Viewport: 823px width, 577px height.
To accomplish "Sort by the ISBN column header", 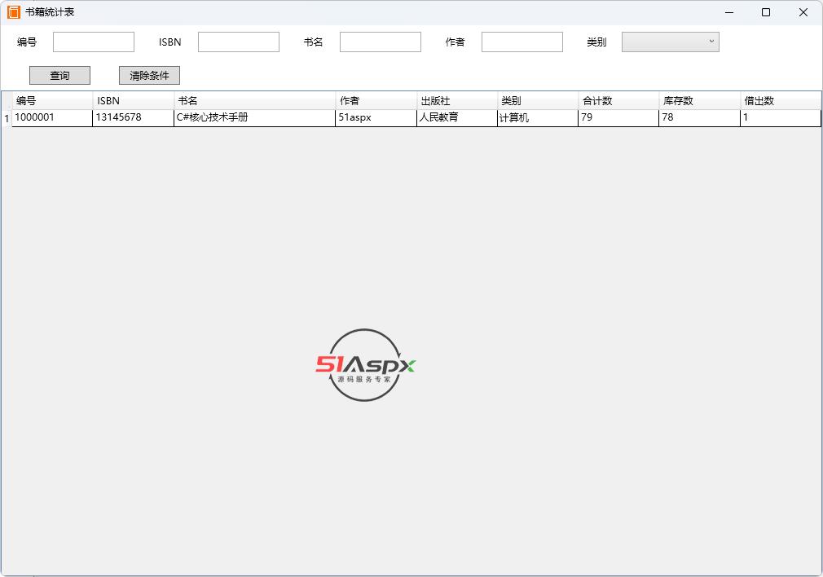I will 134,101.
